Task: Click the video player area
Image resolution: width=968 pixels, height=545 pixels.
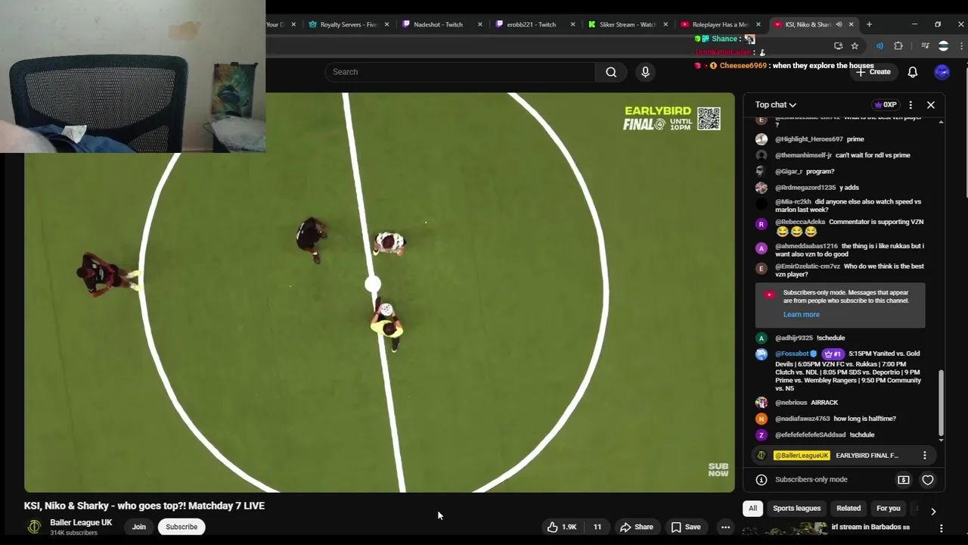Action: coord(379,292)
